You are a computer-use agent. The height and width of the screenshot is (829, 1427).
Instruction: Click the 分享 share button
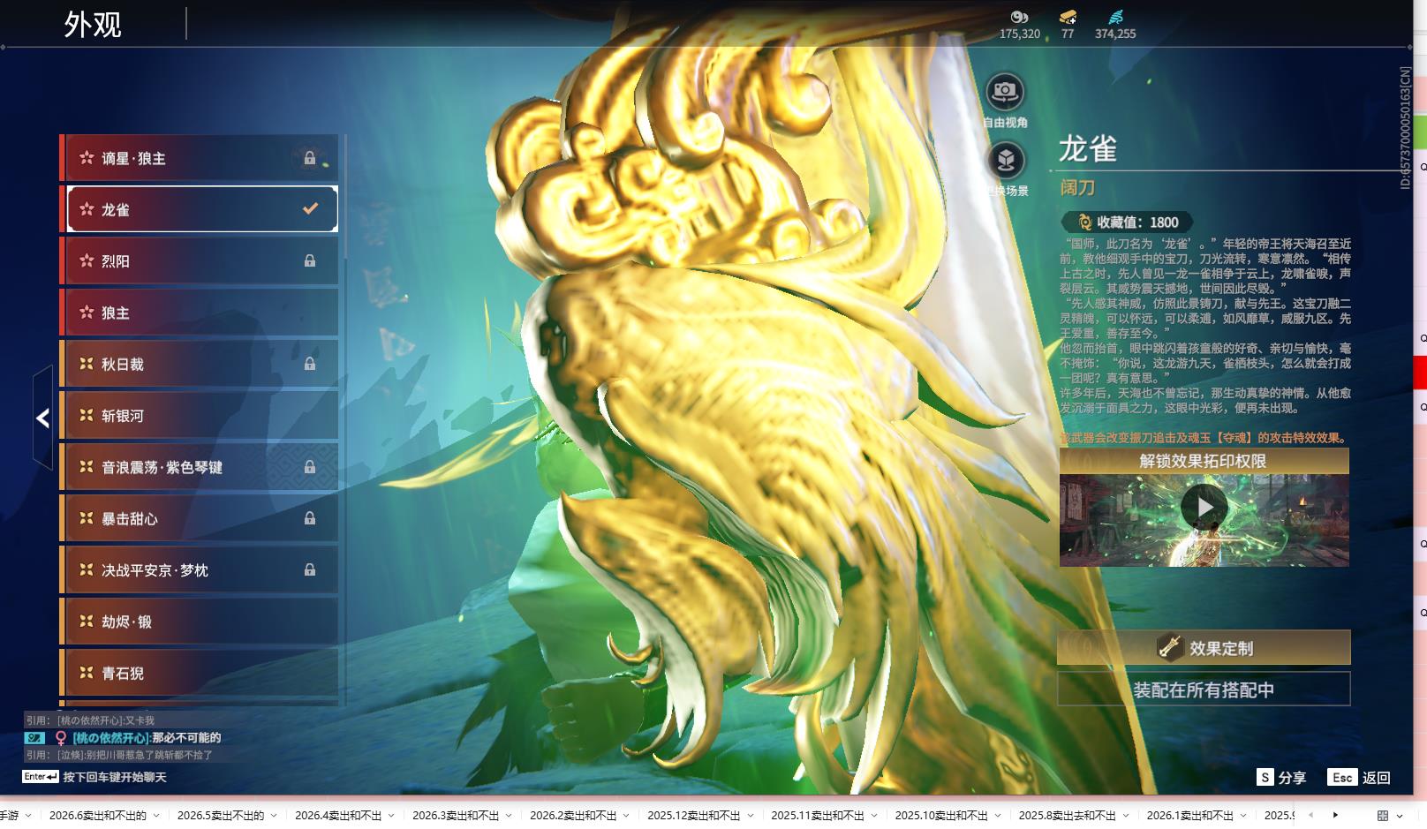[x=1281, y=777]
